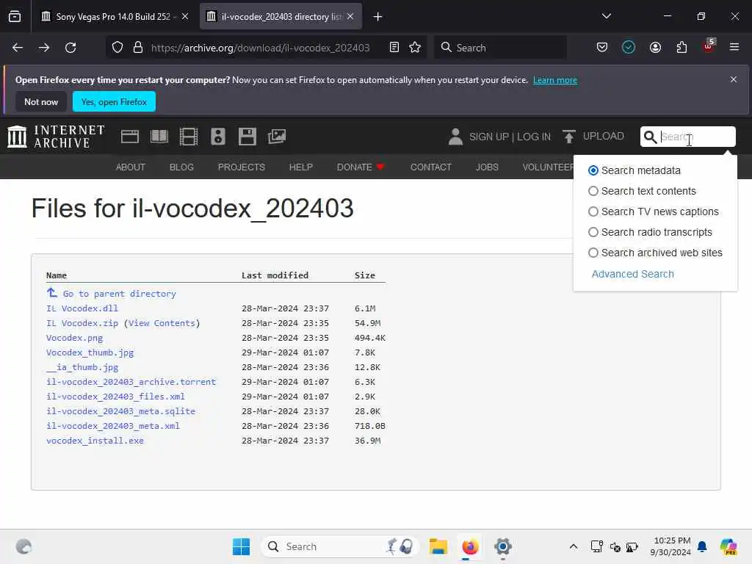Viewport: 752px width, 564px height.
Task: Click the teal circular checkmark toolbar icon
Action: [x=629, y=48]
